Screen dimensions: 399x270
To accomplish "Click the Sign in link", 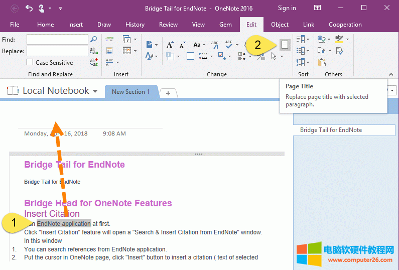I will coord(287,8).
